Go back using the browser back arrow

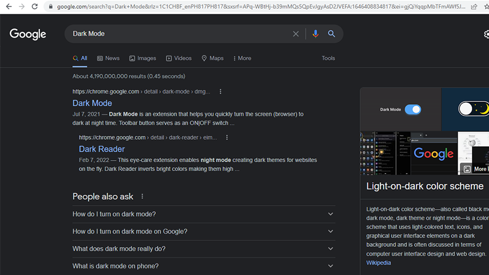(8, 7)
